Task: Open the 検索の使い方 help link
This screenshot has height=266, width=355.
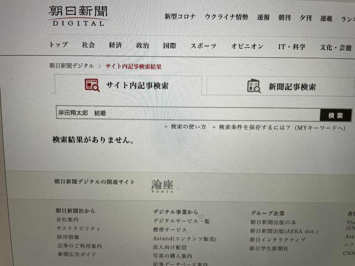Action: [188, 127]
